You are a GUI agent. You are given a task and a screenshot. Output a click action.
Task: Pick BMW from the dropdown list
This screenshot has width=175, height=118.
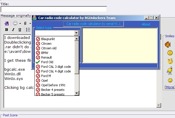[55, 53]
